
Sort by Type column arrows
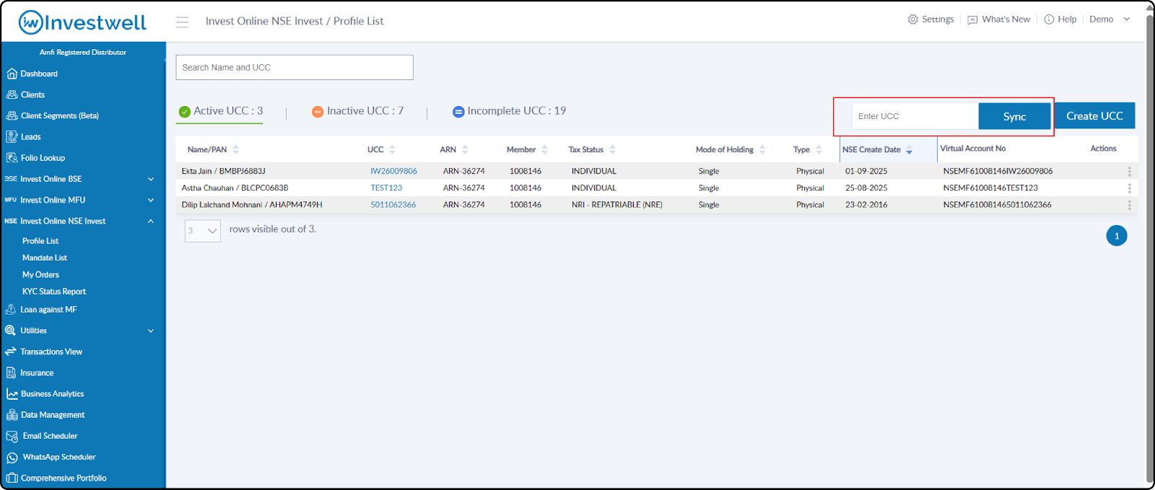(x=819, y=149)
